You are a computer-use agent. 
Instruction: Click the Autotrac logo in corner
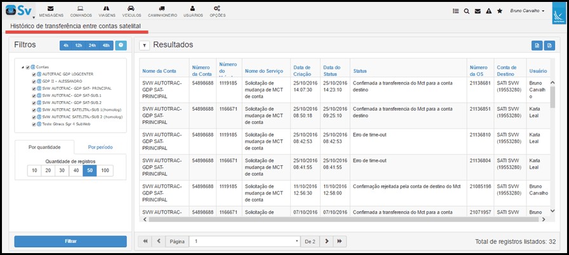coord(558,14)
